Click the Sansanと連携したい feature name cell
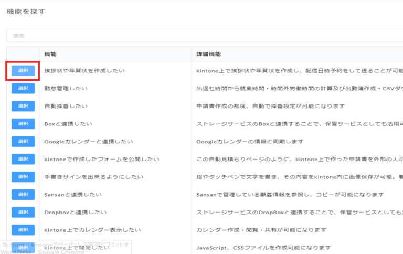The height and width of the screenshot is (254, 403). click(x=72, y=195)
